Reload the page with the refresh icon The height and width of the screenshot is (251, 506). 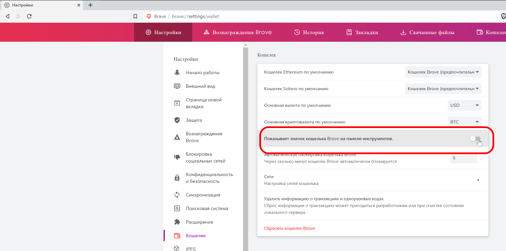click(x=29, y=16)
